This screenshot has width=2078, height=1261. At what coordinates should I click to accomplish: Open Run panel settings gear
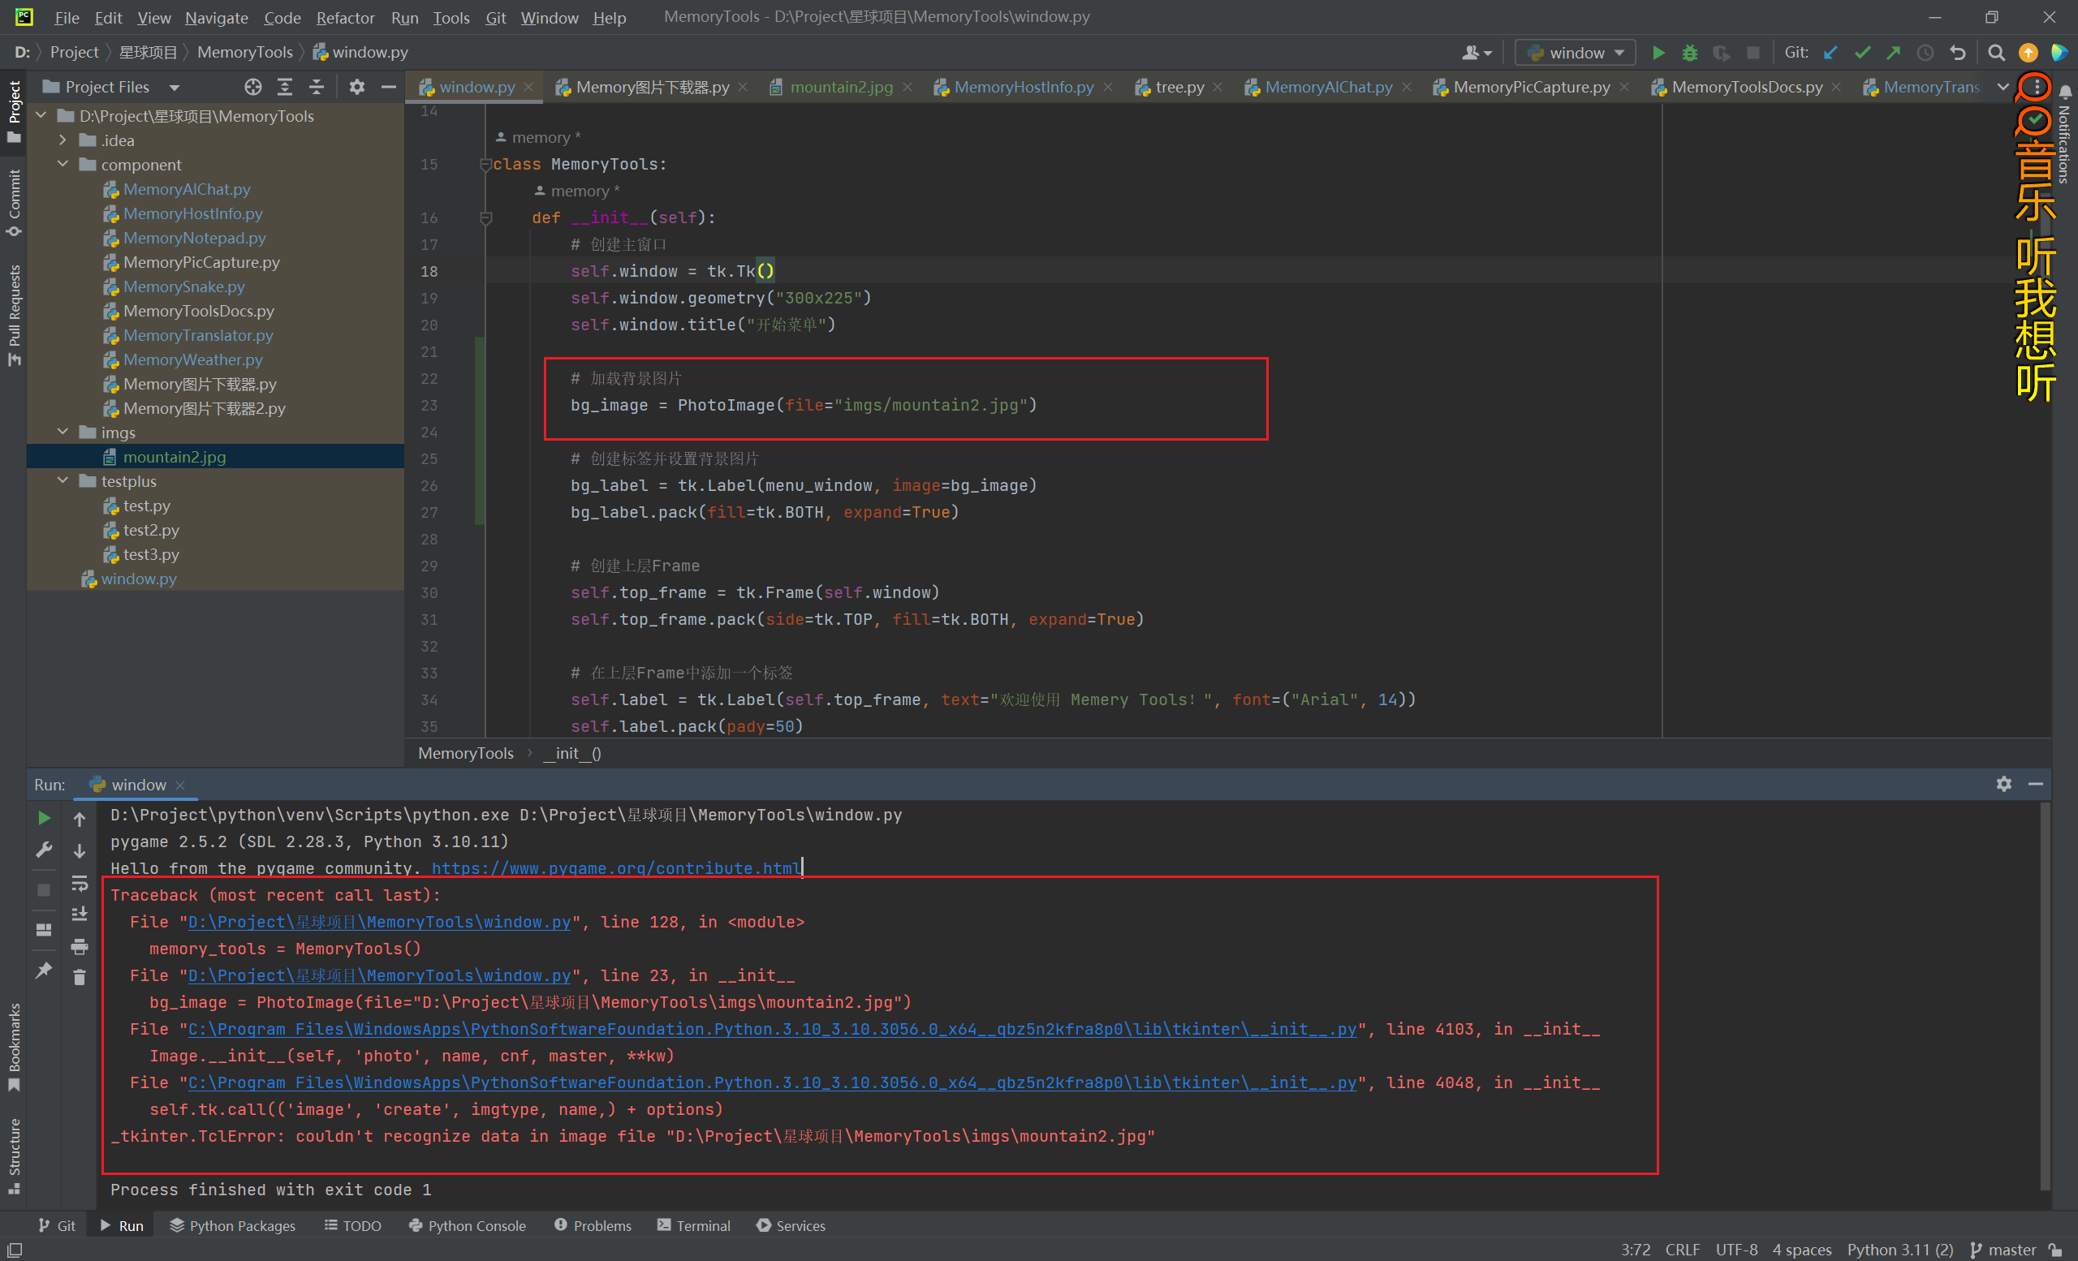(x=2004, y=784)
